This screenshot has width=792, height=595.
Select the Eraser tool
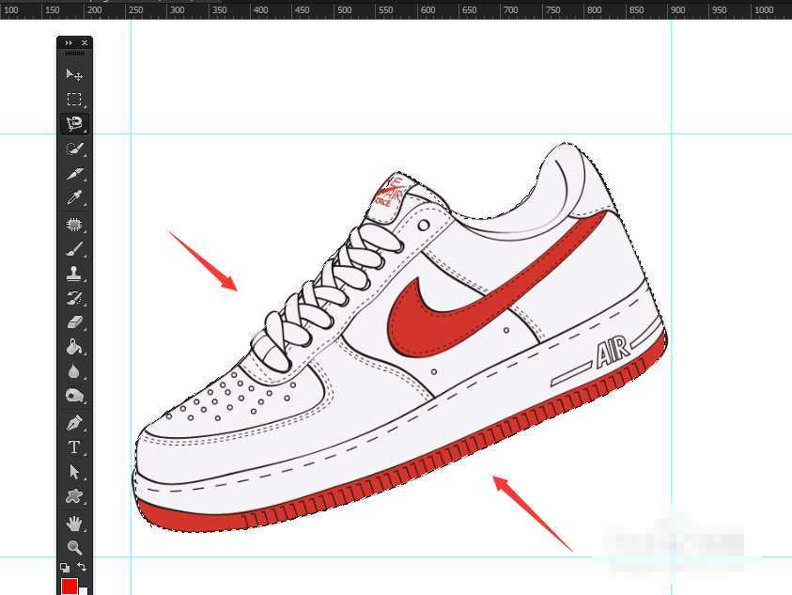coord(74,322)
